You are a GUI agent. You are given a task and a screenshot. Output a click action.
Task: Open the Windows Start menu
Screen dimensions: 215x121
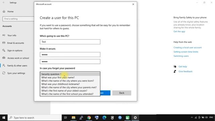point(4,118)
